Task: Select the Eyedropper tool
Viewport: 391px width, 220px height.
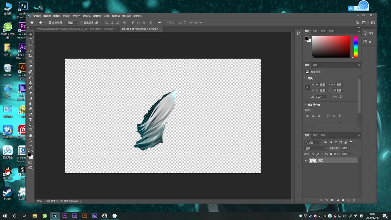Action: click(x=30, y=66)
